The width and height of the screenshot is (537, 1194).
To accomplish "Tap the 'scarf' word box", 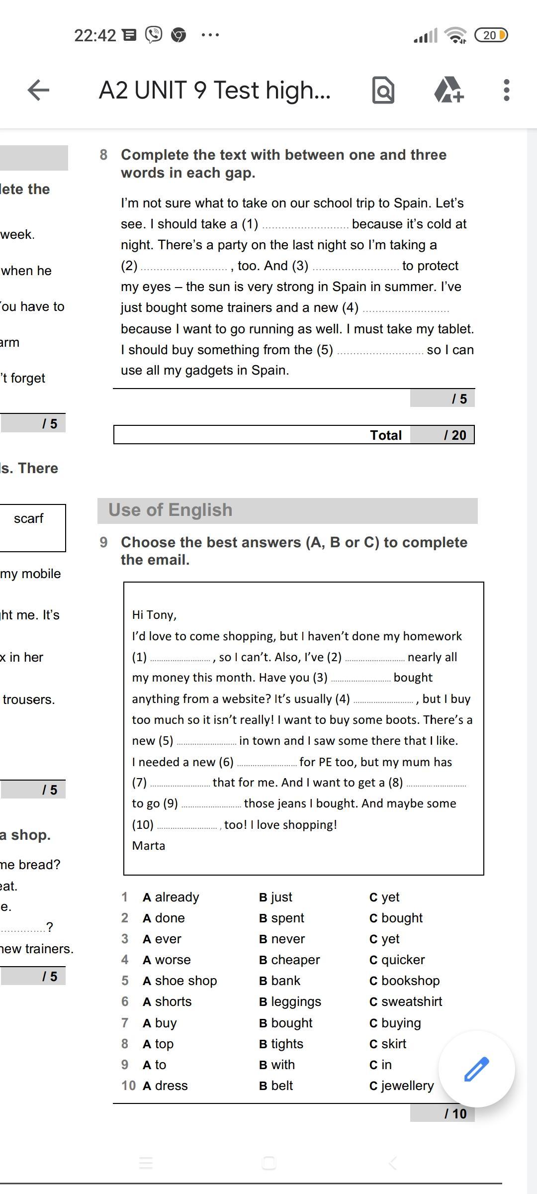I will (x=29, y=518).
